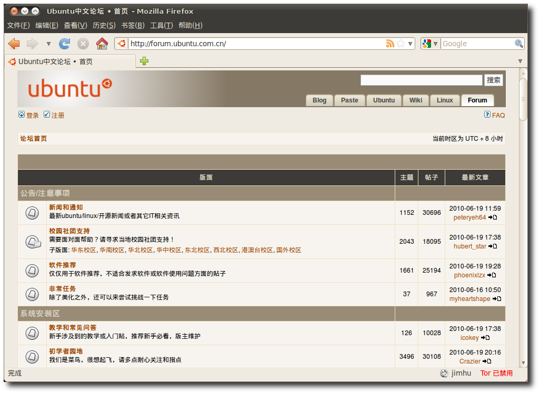
Task: Click the site favicon in the address bar
Action: tap(122, 44)
